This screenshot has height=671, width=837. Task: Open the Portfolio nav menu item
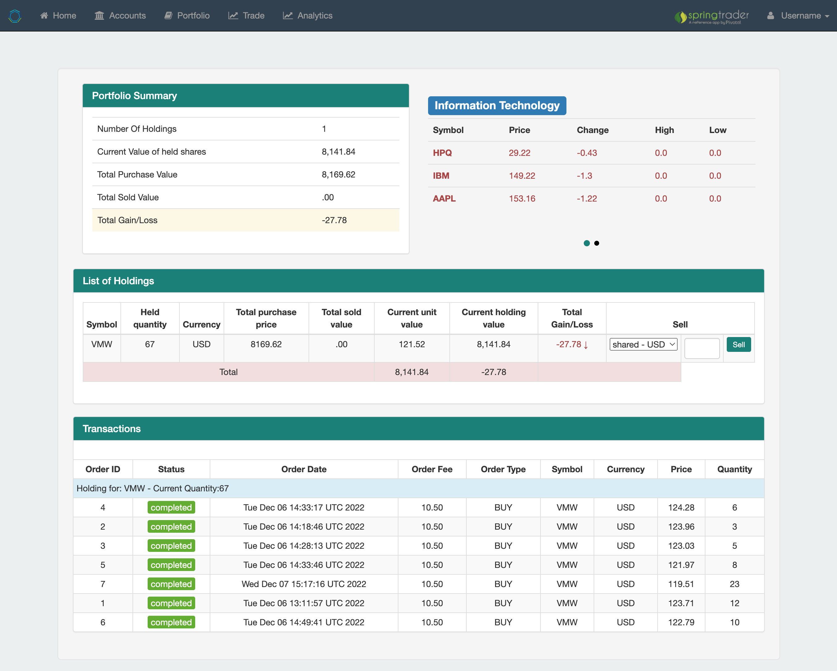(x=193, y=15)
